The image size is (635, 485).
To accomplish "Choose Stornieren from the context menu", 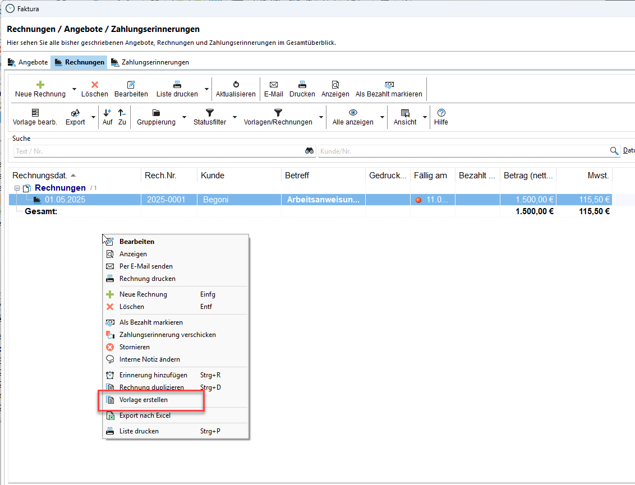I will pos(135,347).
